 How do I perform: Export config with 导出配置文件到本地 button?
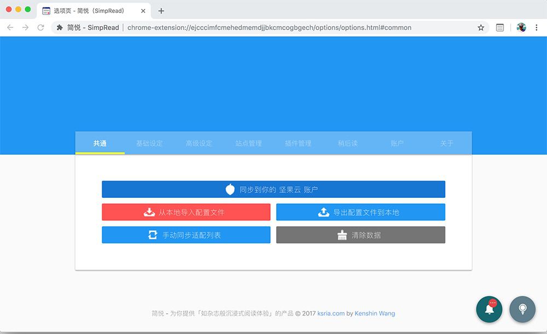pos(360,212)
